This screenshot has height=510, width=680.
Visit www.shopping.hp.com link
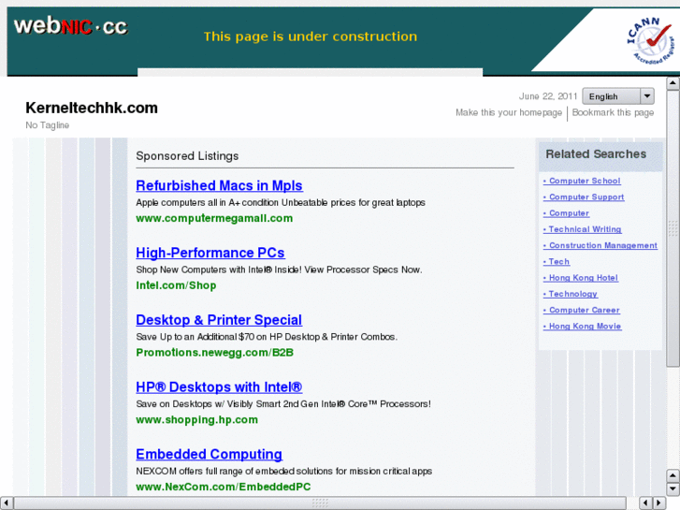point(196,420)
